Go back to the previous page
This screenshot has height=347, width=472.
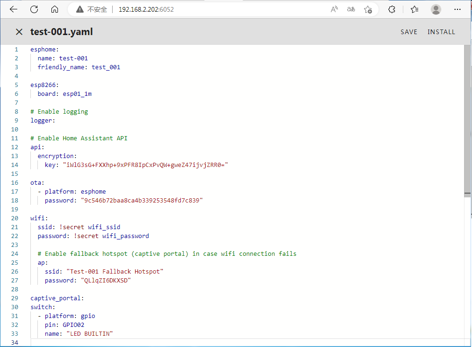pyautogui.click(x=14, y=9)
